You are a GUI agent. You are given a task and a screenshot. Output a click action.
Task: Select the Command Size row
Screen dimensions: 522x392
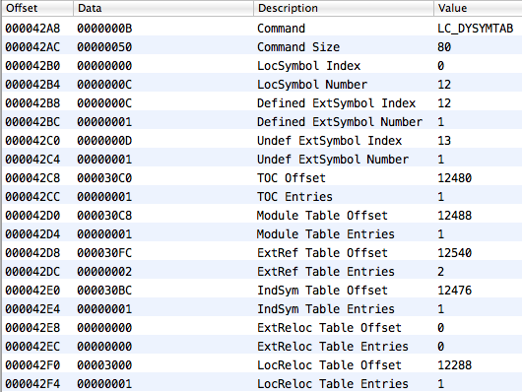point(262,47)
